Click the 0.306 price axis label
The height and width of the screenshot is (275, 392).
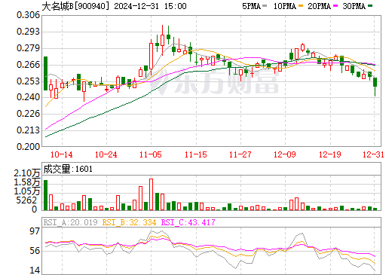[28, 15]
